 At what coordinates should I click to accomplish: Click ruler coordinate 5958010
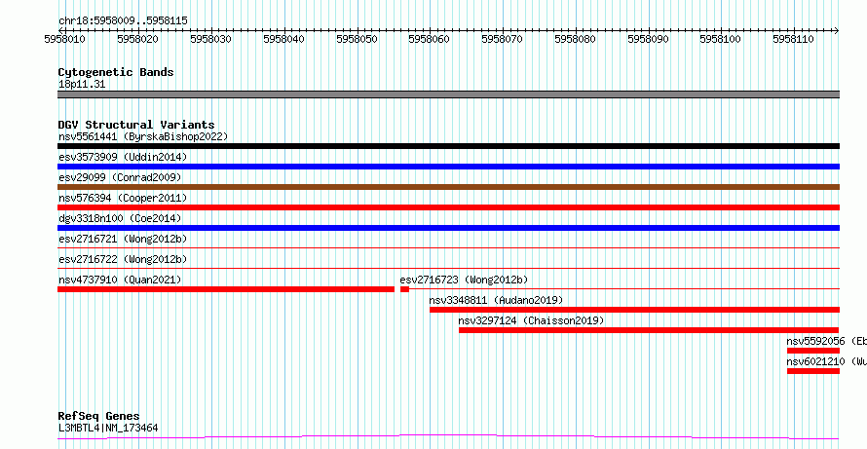point(66,39)
